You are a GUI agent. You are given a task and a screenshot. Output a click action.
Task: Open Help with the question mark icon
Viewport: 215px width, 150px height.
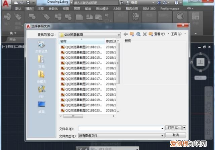(176, 3)
